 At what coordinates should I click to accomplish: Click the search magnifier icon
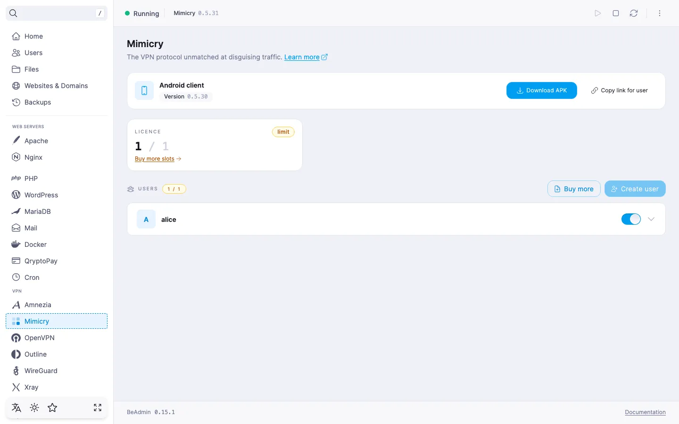[x=13, y=13]
